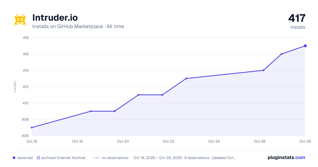This screenshot has width=318, height=167.
Task: Select the first data point at 411 installs
Action: [x=138, y=95]
